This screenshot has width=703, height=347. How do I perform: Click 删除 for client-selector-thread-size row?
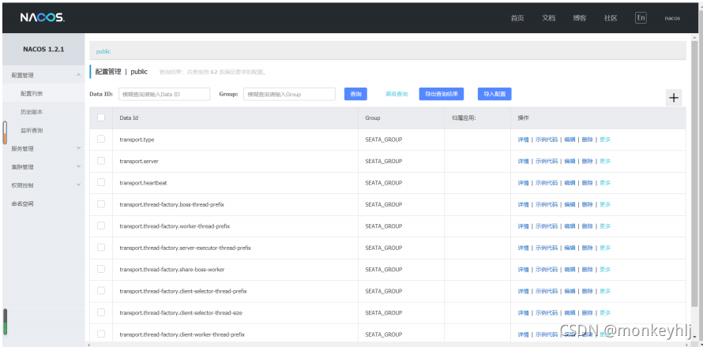588,312
